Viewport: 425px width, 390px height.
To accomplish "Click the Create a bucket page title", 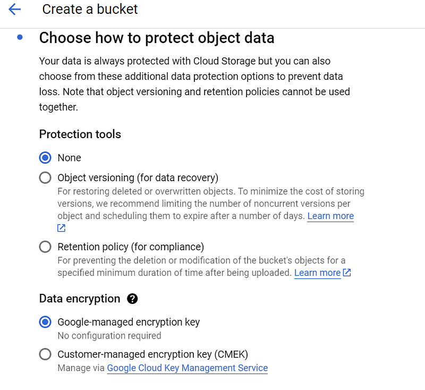I will pyautogui.click(x=89, y=9).
